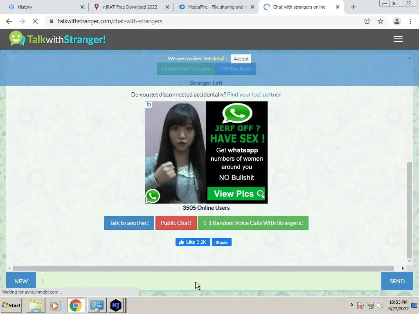Close the MediaFire tab
Viewport: 419px width, 314px height.
click(252, 7)
